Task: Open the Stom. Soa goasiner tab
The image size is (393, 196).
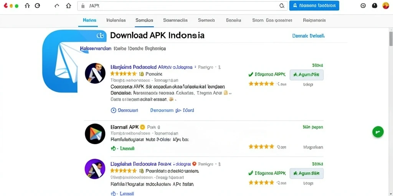Action: click(x=272, y=20)
